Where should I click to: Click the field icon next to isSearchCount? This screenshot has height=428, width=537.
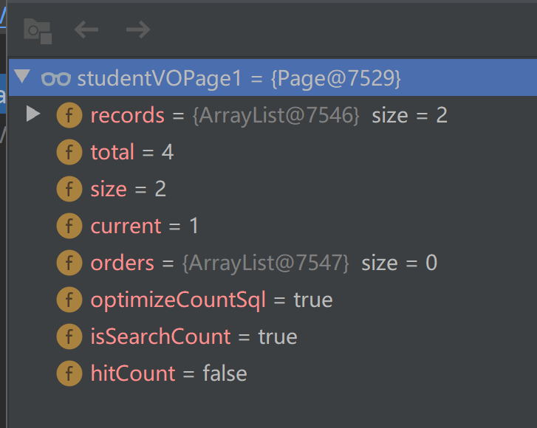69,336
